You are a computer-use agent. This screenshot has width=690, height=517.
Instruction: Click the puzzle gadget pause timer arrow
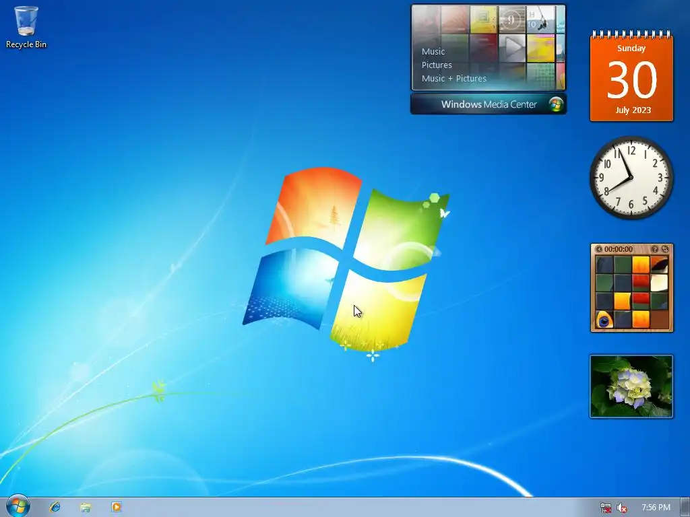(599, 249)
